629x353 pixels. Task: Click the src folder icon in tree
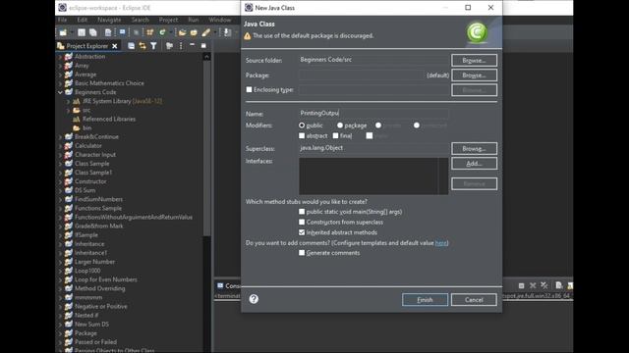point(77,110)
